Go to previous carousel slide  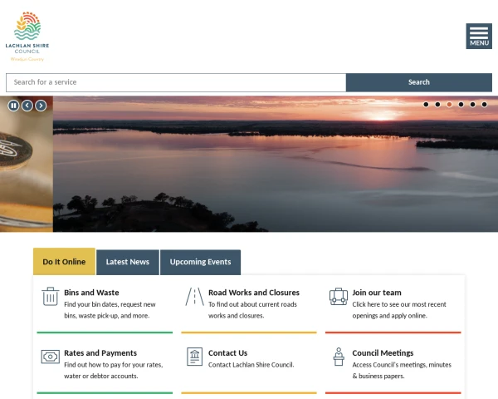pos(27,106)
